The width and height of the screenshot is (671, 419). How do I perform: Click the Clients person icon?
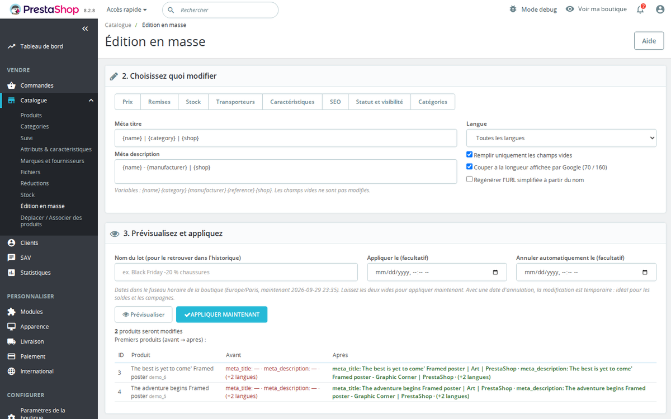11,243
